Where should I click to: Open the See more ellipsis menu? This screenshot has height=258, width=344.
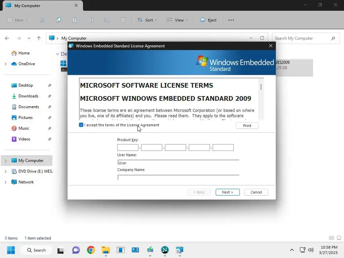pos(231,20)
